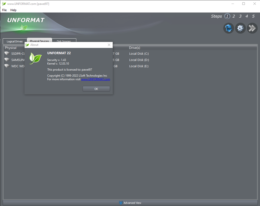Select the SSDPR-CL device row

pyautogui.click(x=130, y=54)
